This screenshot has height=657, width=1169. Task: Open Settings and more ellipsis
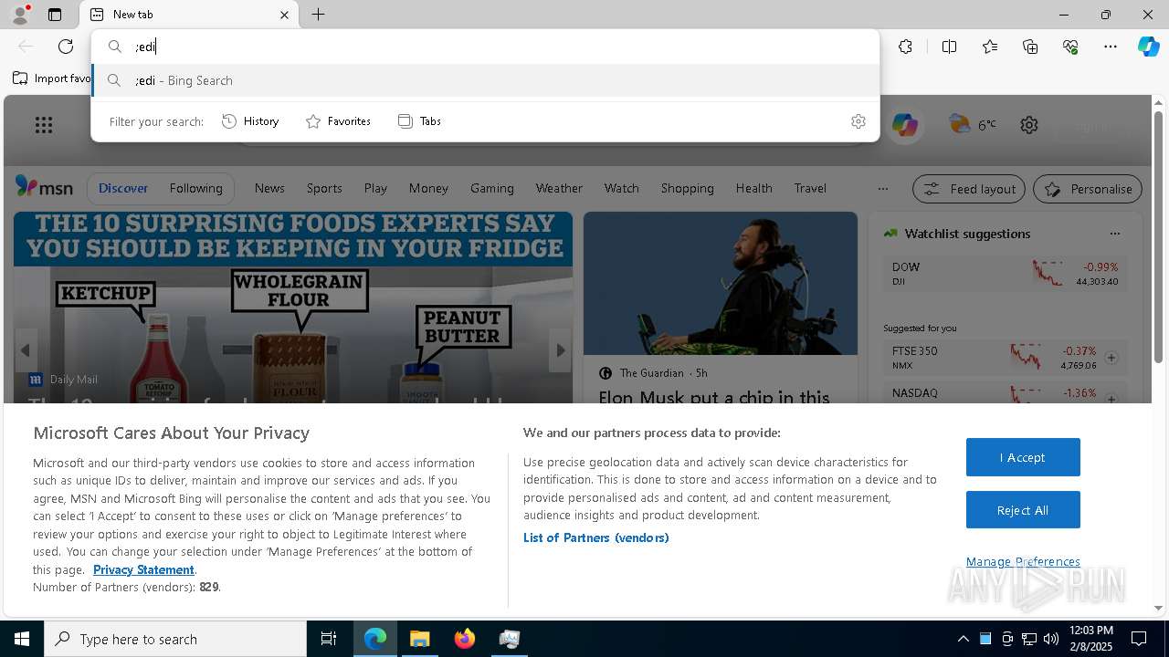1111,47
